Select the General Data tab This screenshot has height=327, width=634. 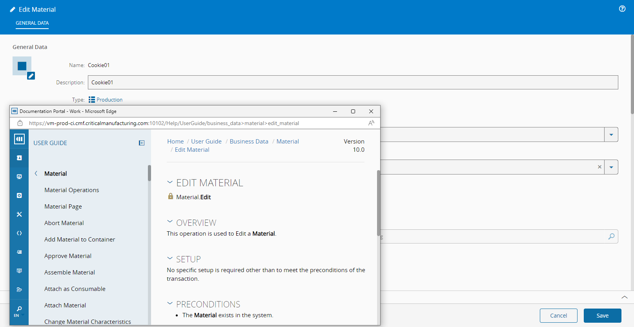pyautogui.click(x=32, y=23)
